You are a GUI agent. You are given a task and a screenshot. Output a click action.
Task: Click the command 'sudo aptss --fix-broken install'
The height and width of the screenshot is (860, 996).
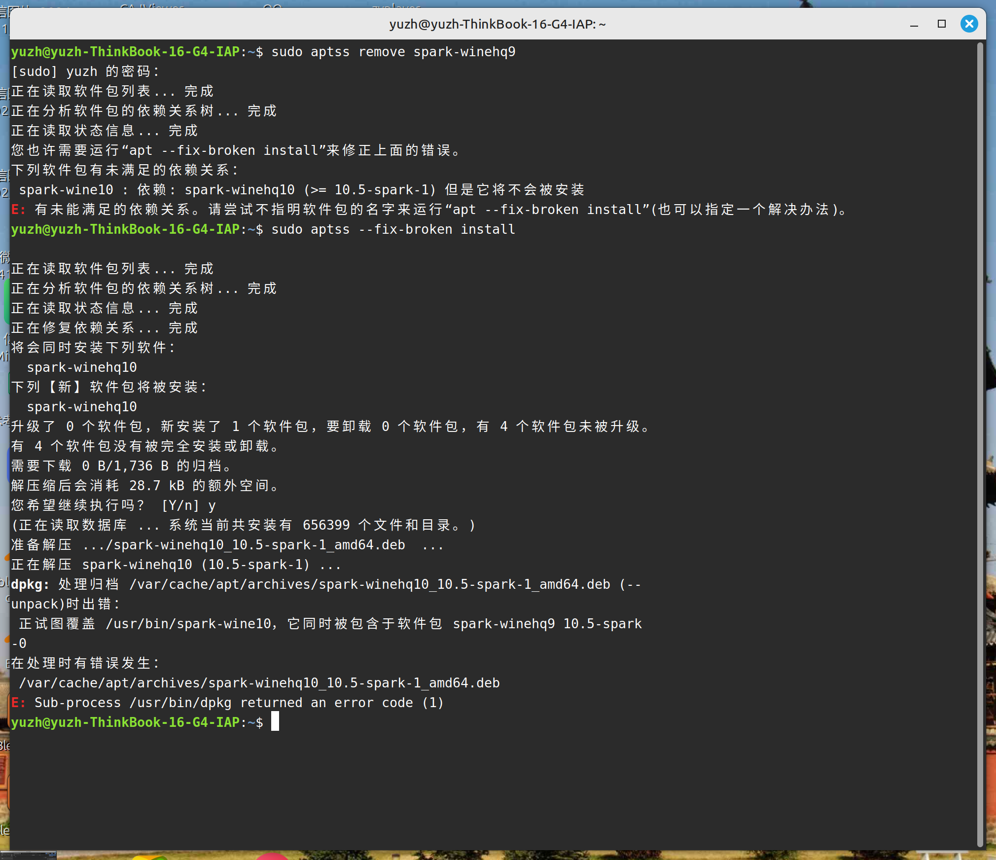coord(393,229)
